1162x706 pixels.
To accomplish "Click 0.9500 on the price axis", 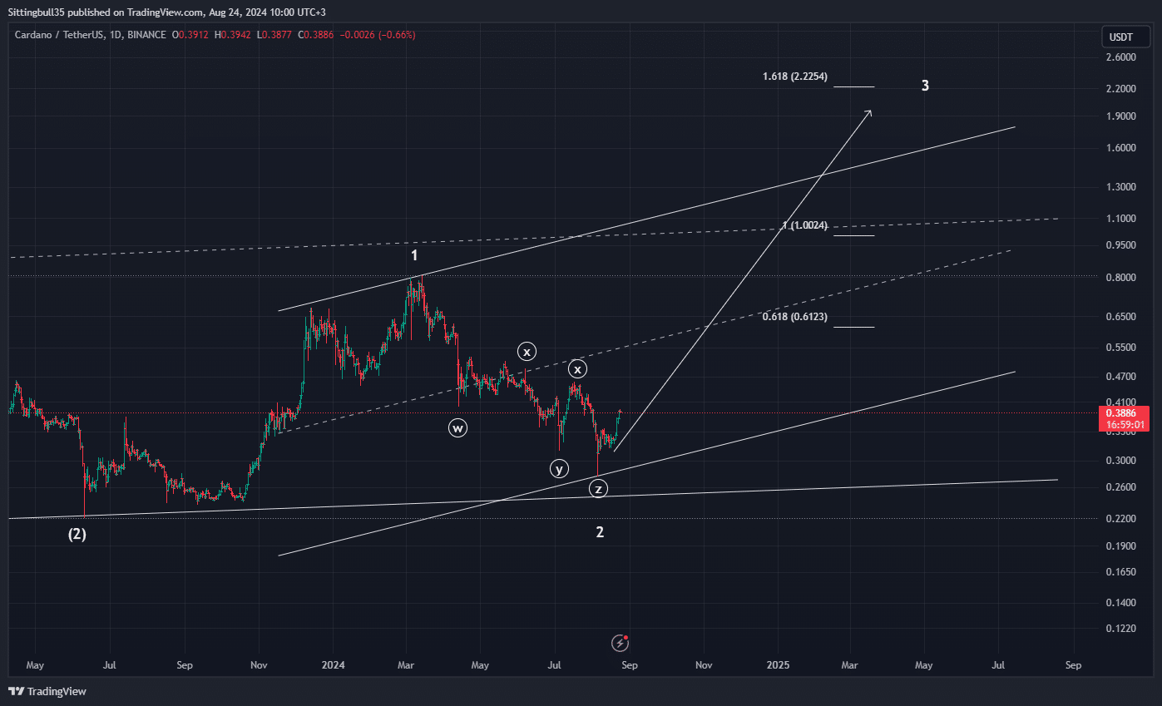I will 1123,245.
